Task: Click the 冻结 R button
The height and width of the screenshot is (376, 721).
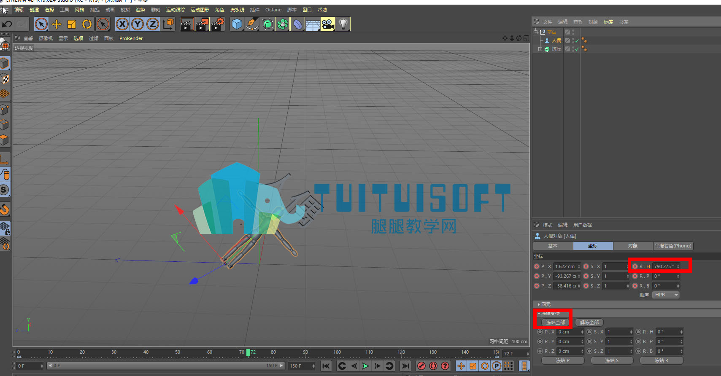Action: pos(662,360)
